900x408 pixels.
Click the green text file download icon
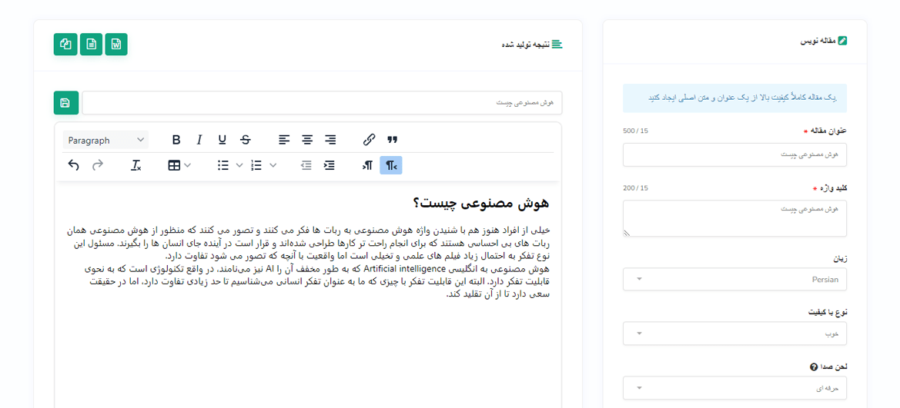coord(91,45)
